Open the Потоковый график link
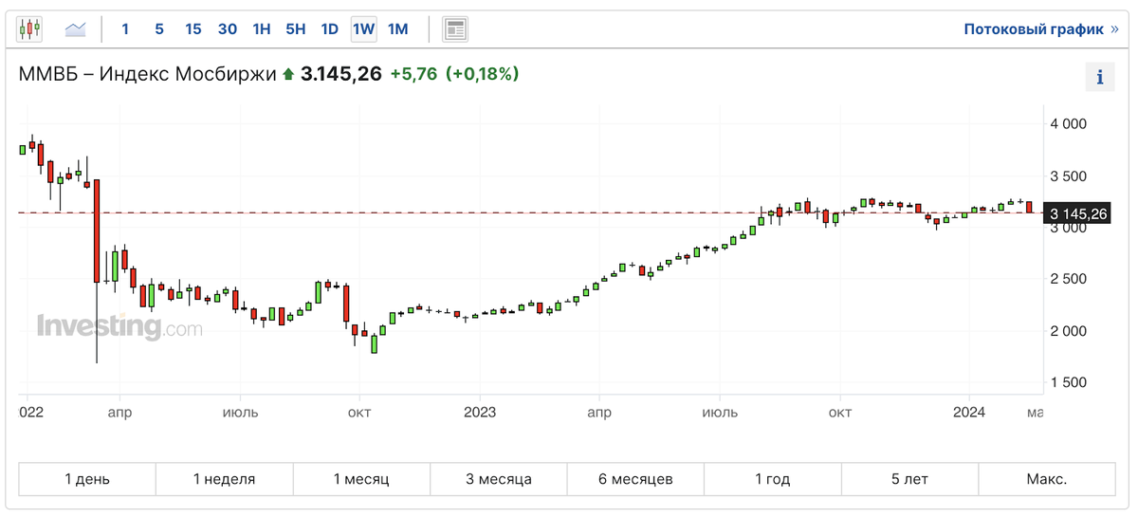 [x=1041, y=29]
